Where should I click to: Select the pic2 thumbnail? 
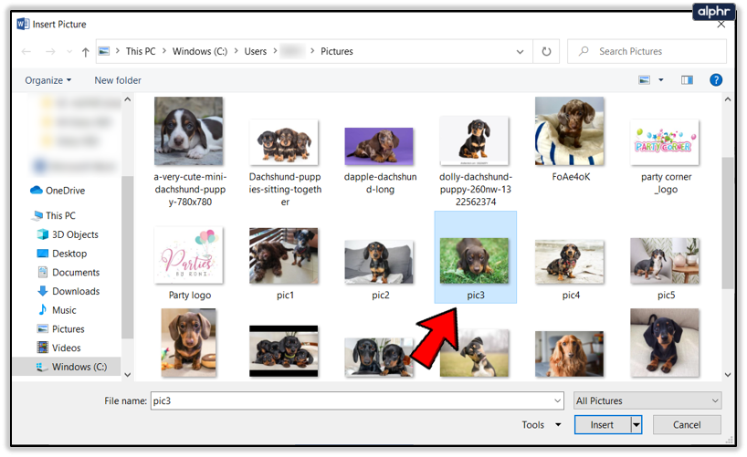tap(379, 262)
